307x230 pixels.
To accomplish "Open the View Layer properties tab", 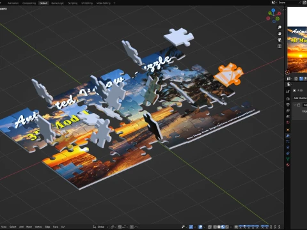I will [288, 111].
